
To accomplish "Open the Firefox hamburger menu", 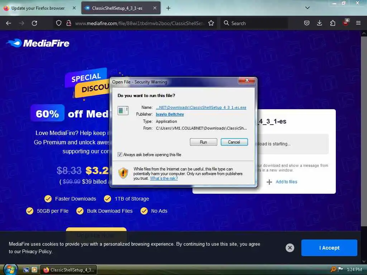I will pyautogui.click(x=358, y=23).
